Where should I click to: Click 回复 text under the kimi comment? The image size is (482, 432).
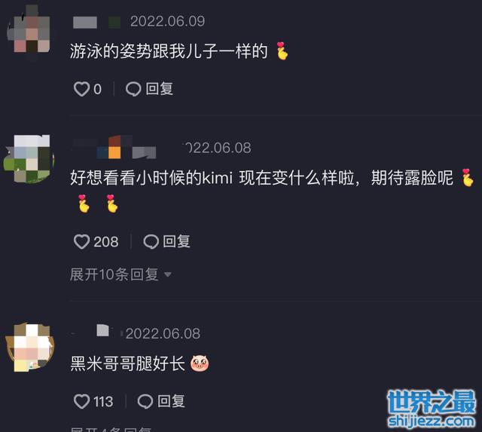[x=176, y=241]
